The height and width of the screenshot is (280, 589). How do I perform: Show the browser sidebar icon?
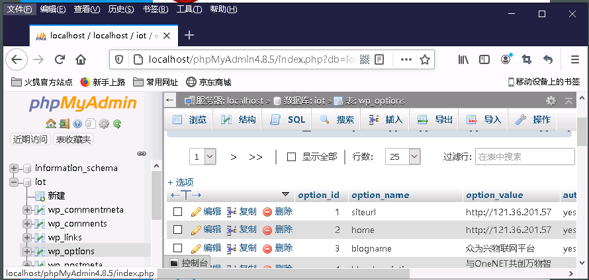[484, 59]
